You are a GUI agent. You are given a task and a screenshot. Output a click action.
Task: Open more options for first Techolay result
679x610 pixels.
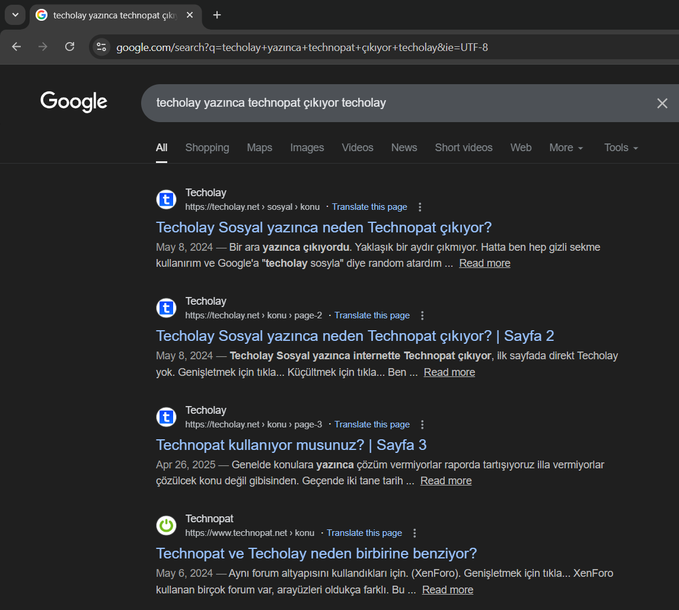[420, 207]
